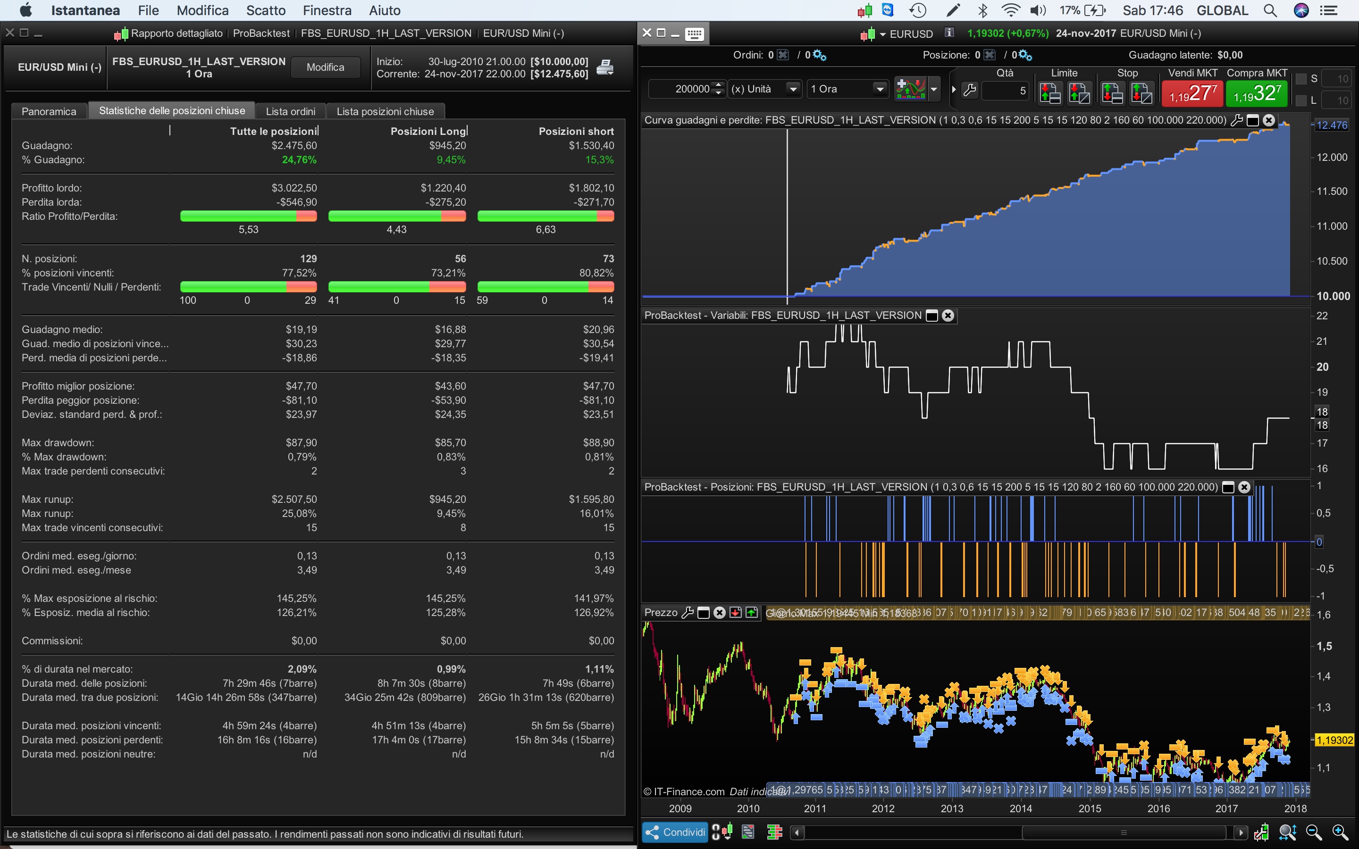Image resolution: width=1359 pixels, height=849 pixels.
Task: Expand the trading panel disclosure triangle
Action: pyautogui.click(x=954, y=89)
